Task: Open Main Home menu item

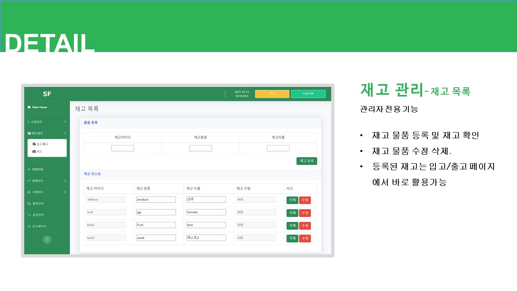Action: 37,107
